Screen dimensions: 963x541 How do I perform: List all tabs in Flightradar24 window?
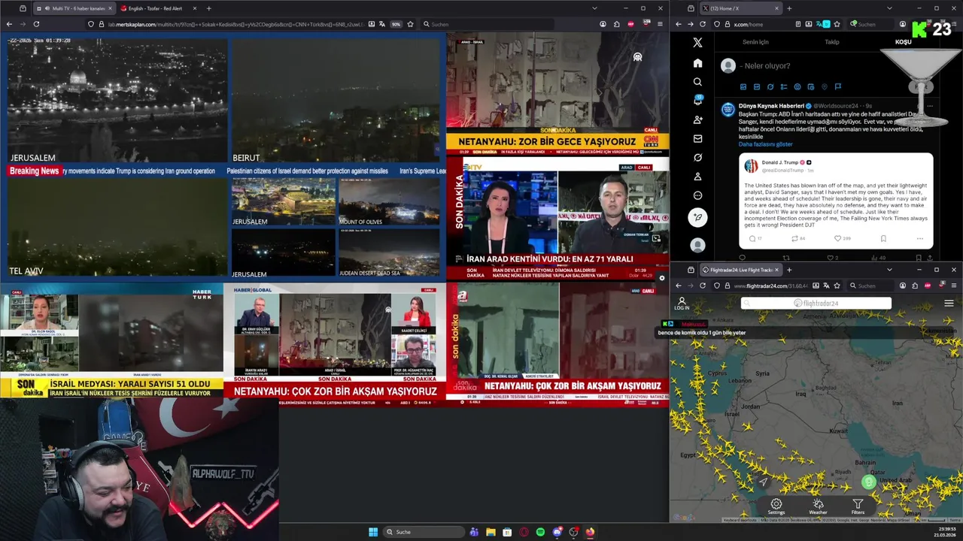pos(889,270)
